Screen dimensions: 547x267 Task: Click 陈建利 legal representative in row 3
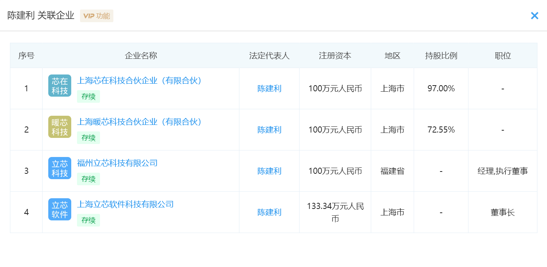pos(269,171)
